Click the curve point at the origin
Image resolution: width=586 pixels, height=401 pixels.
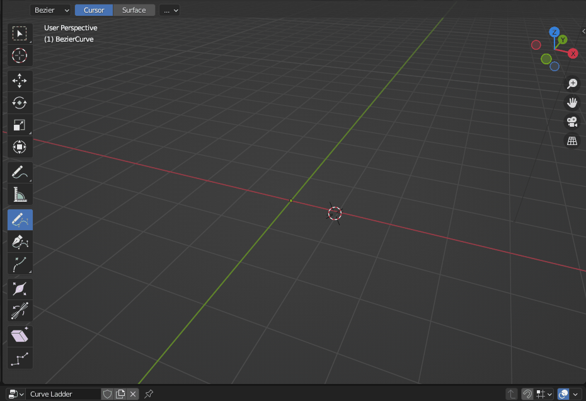(291, 201)
